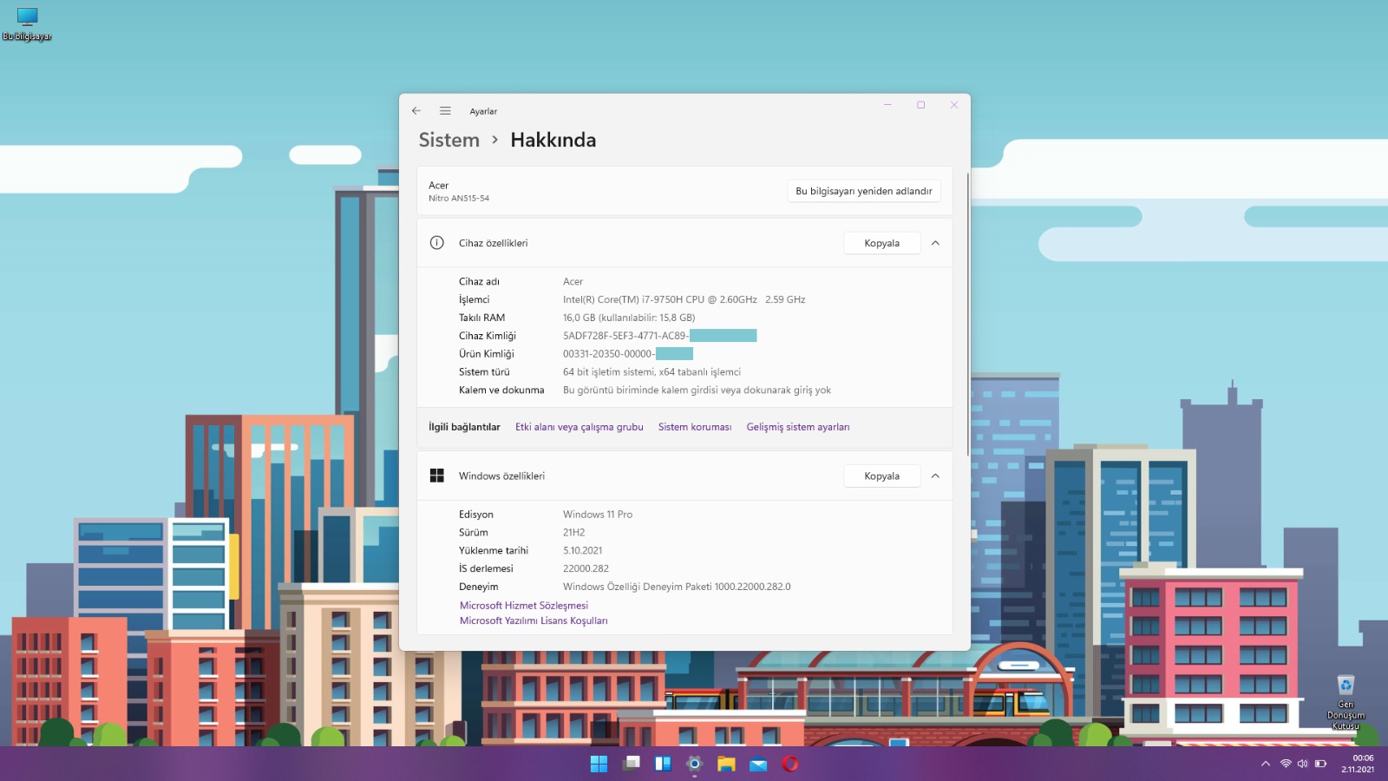Screen dimensions: 1388x781
Task: Click the 'Windows 11 Pro' edition value
Action: click(x=598, y=515)
